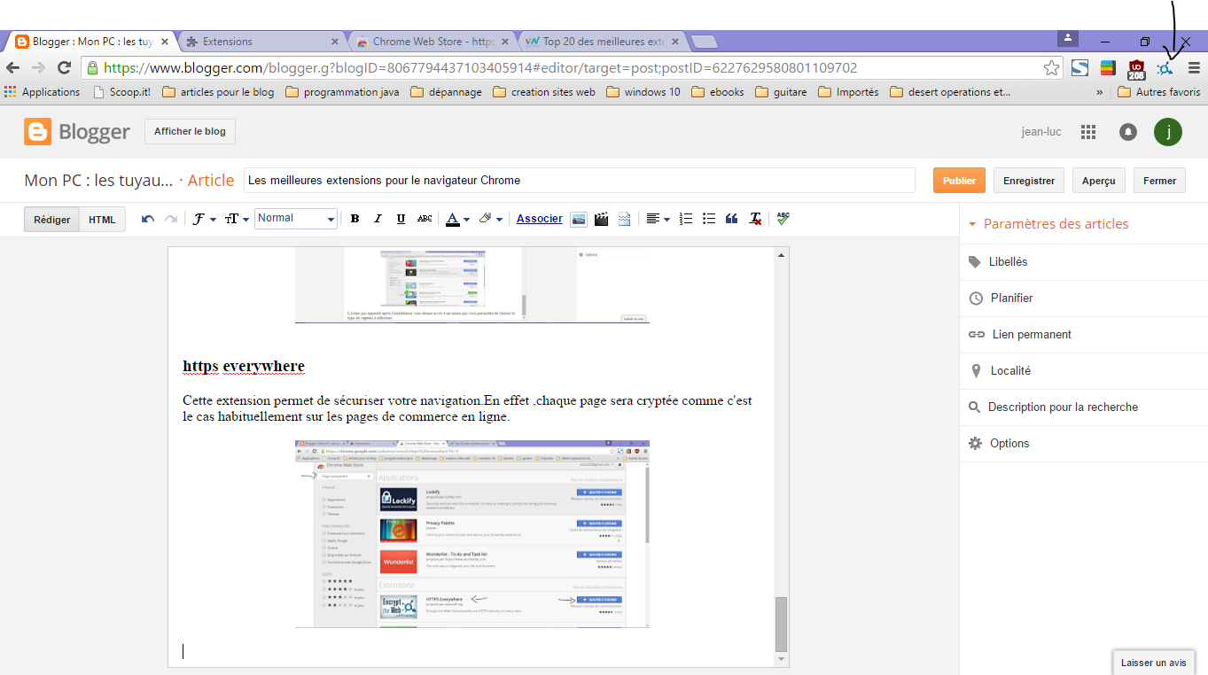The height and width of the screenshot is (675, 1208).
Task: Switch to the Extensions tab
Action: click(261, 42)
